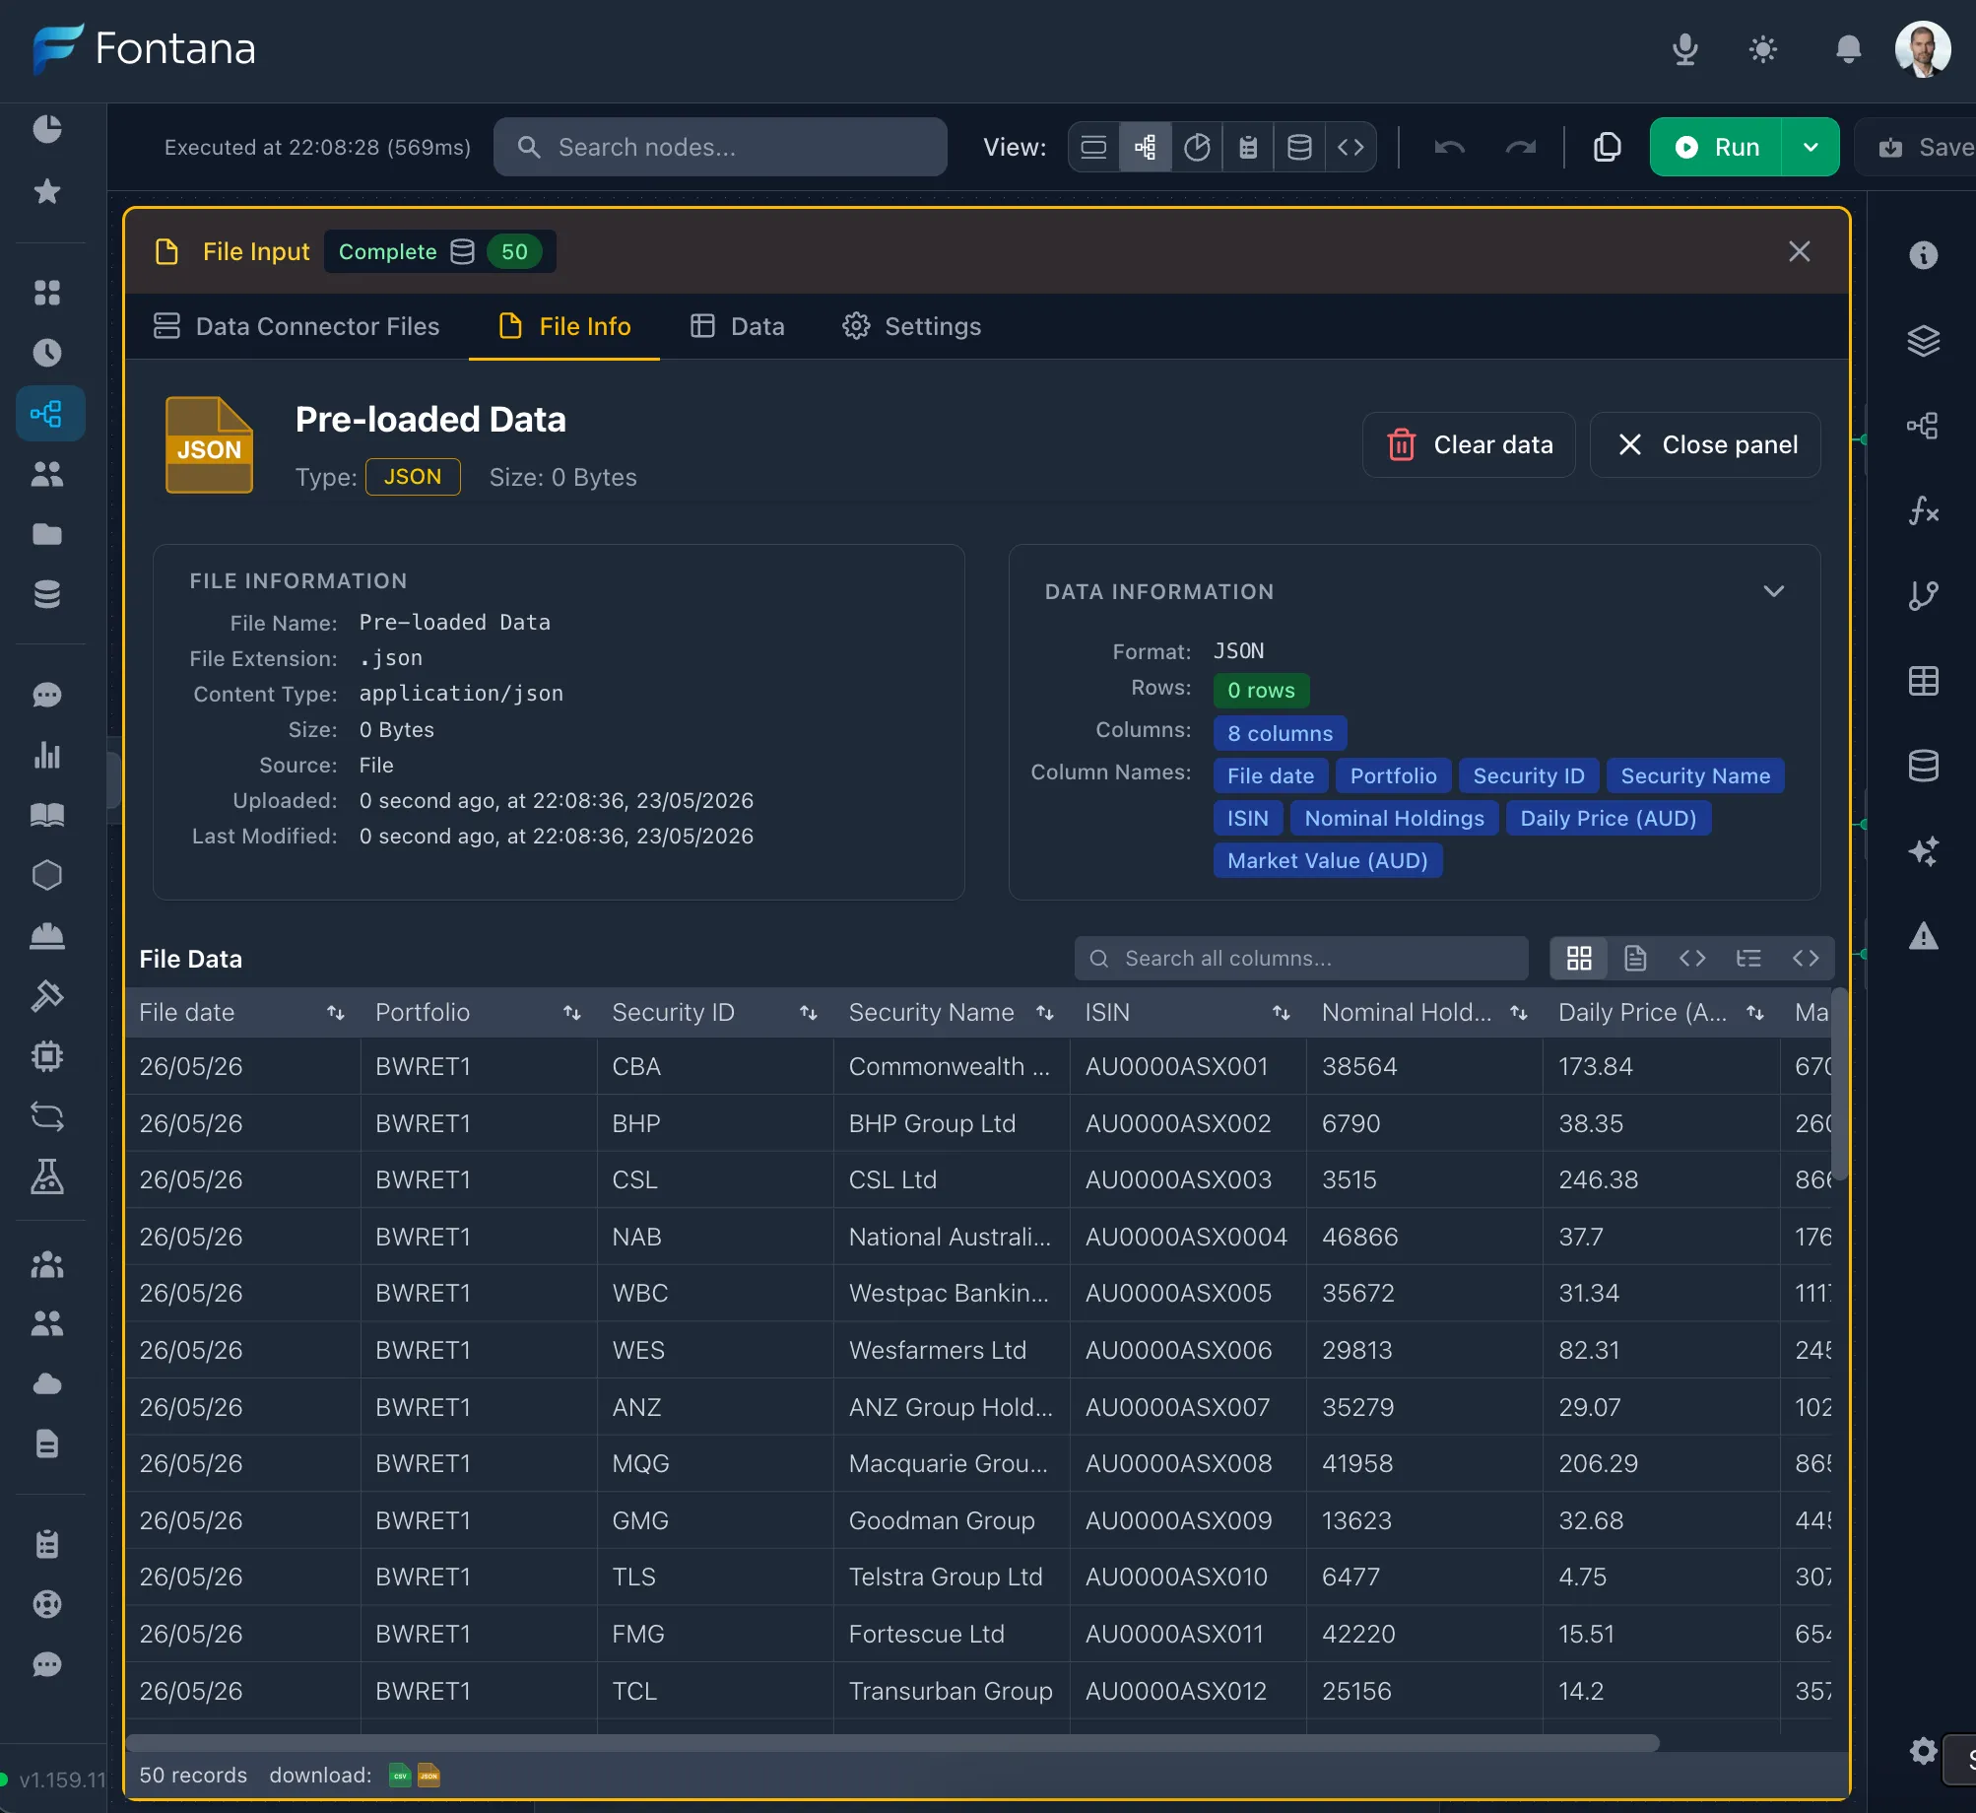
Task: Sort by Security ID column
Action: click(x=808, y=1012)
